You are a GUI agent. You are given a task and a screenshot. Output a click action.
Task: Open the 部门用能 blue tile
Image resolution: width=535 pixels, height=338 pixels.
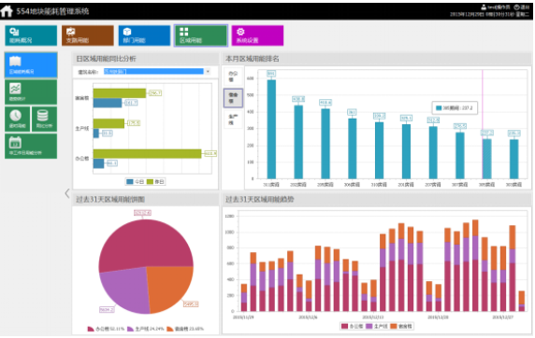144,35
